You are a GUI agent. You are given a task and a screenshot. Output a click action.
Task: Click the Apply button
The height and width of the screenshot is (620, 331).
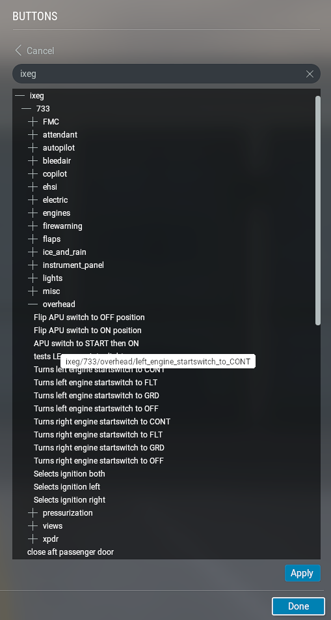pyautogui.click(x=302, y=573)
